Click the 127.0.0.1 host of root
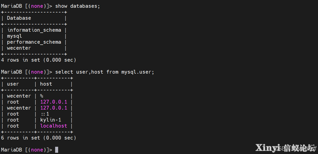The height and width of the screenshot is (154, 318). click(x=54, y=102)
